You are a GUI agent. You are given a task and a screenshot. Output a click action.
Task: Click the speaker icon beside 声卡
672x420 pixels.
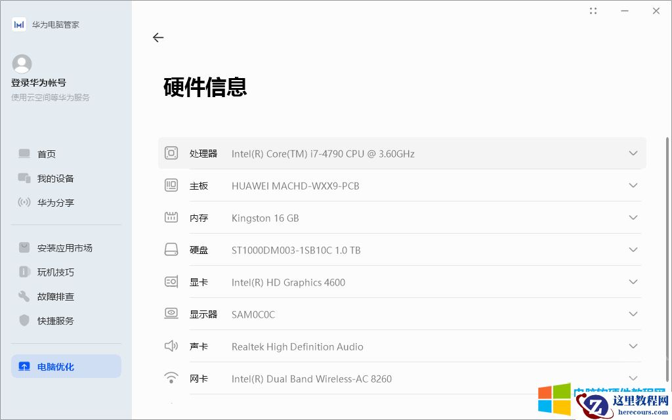(171, 345)
